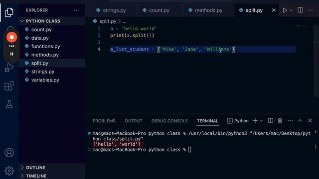Open methods.py in the explorer
Image resolution: width=319 pixels, height=179 pixels.
[x=45, y=55]
